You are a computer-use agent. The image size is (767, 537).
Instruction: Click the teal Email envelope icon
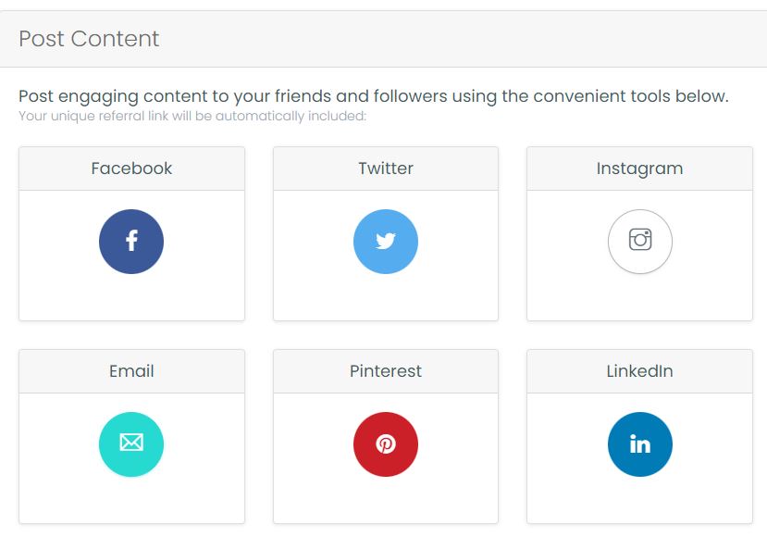pyautogui.click(x=131, y=444)
